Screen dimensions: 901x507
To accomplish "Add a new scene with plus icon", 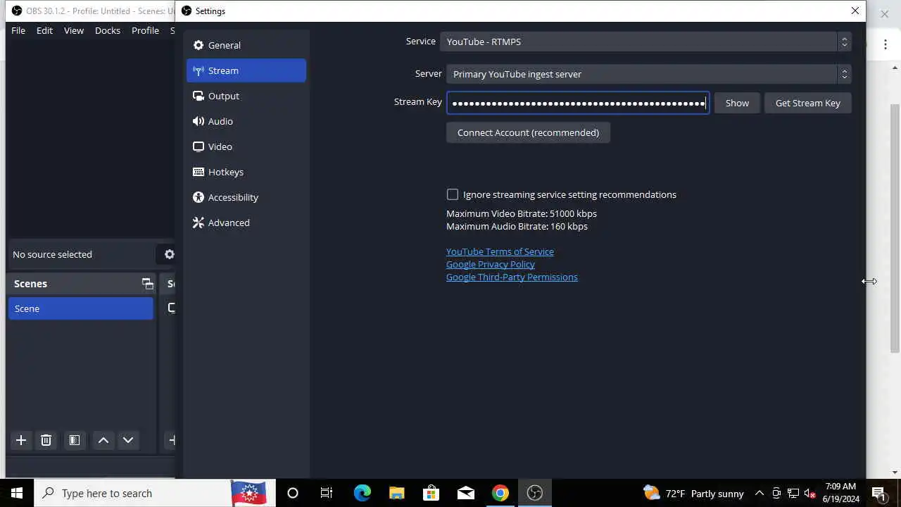I will 21,440.
